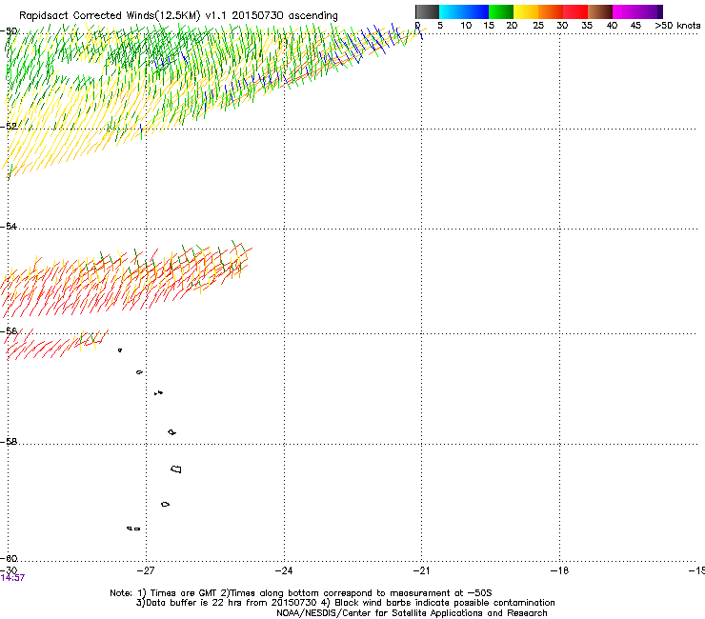Click the '-60' latitude axis label
Screen dimensions: 705x619
coord(9,558)
